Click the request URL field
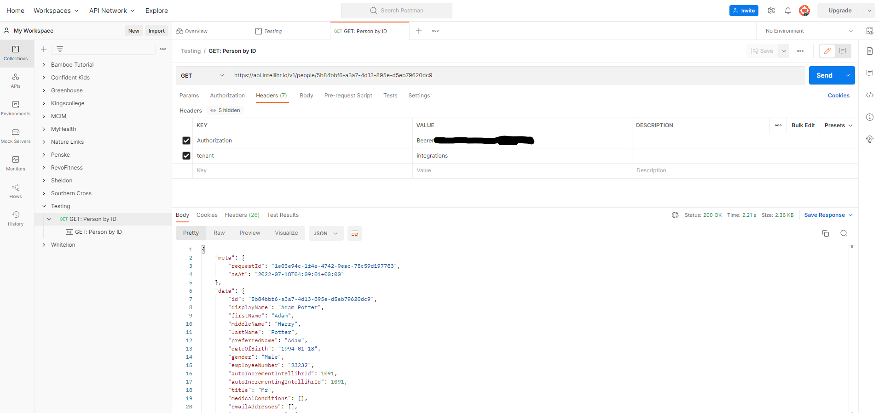This screenshot has height=413, width=879. (x=517, y=75)
